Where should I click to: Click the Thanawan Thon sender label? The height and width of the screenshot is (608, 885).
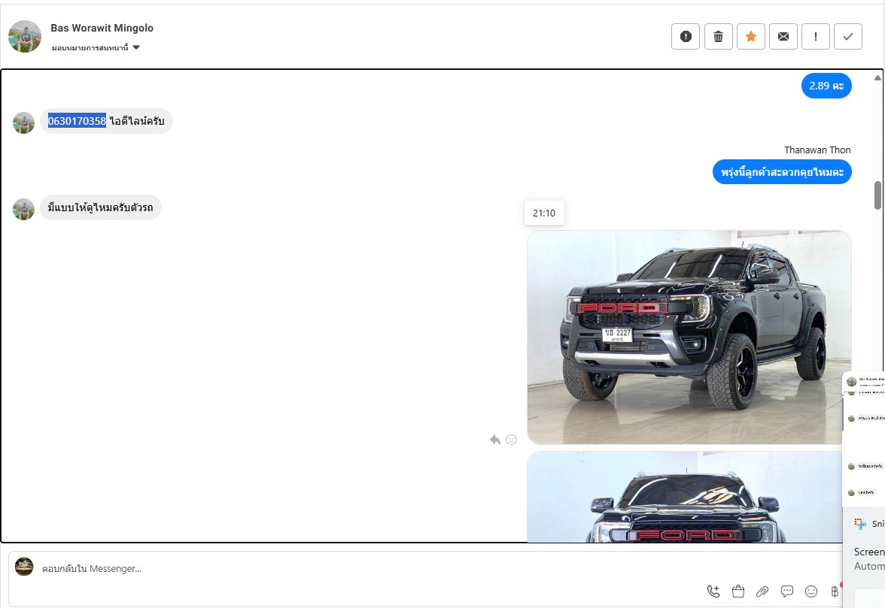click(817, 150)
